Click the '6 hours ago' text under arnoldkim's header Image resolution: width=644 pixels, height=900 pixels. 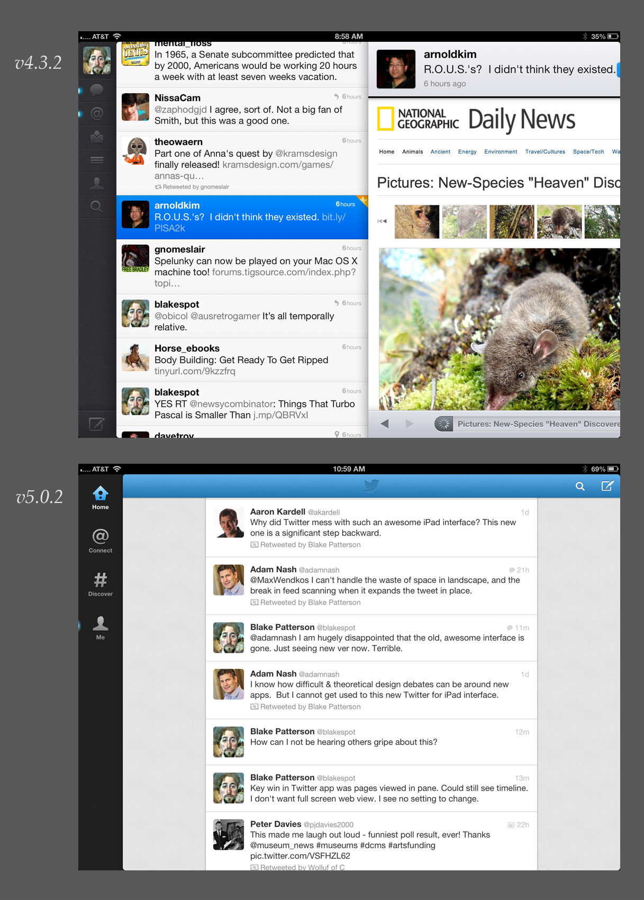click(445, 84)
